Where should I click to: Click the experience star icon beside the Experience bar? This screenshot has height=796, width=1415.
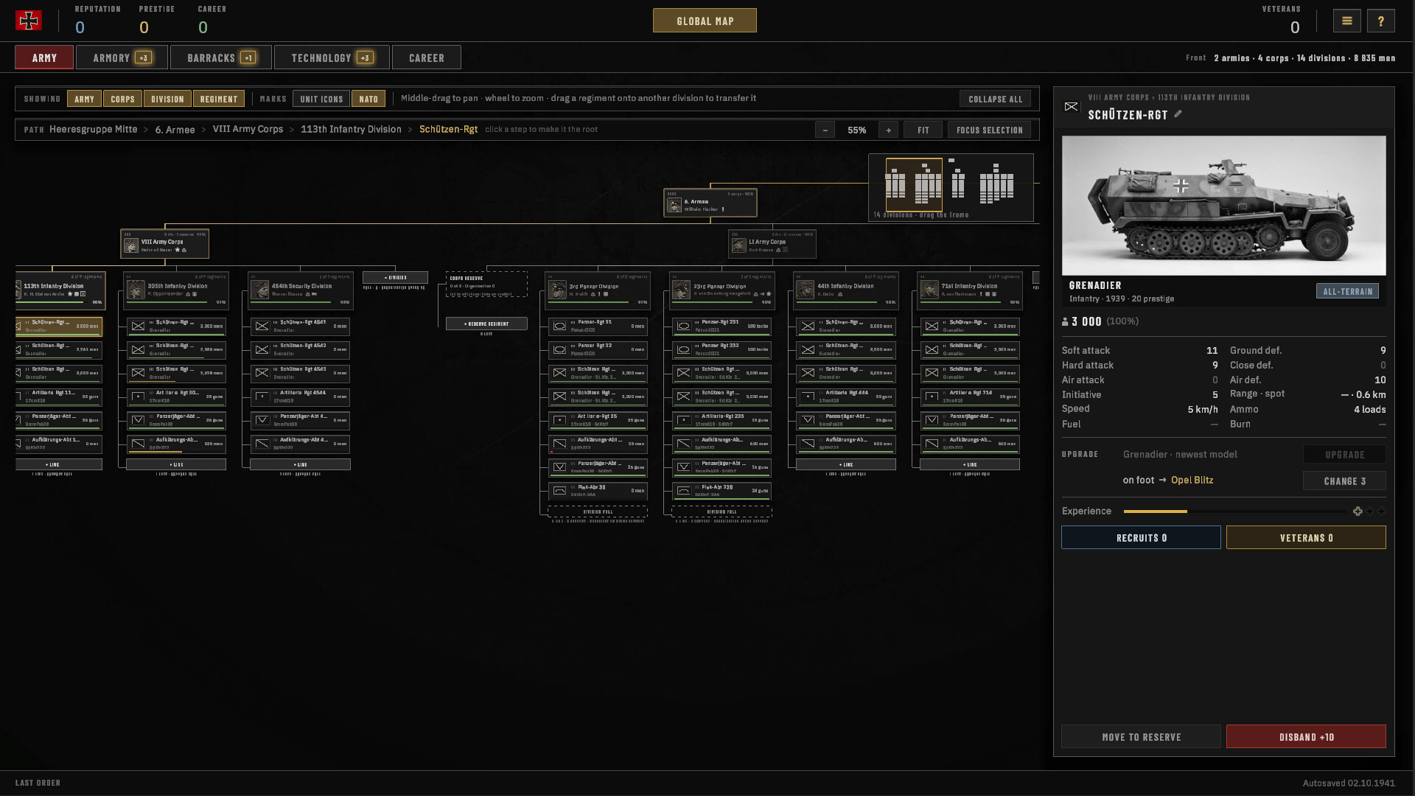pyautogui.click(x=1358, y=512)
